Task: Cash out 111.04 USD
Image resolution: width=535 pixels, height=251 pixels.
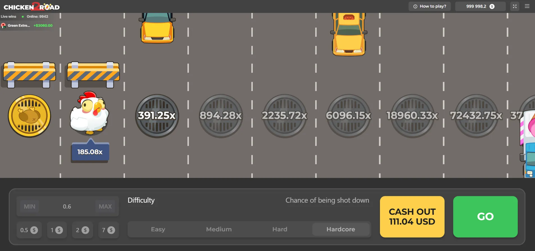Action: 412,217
